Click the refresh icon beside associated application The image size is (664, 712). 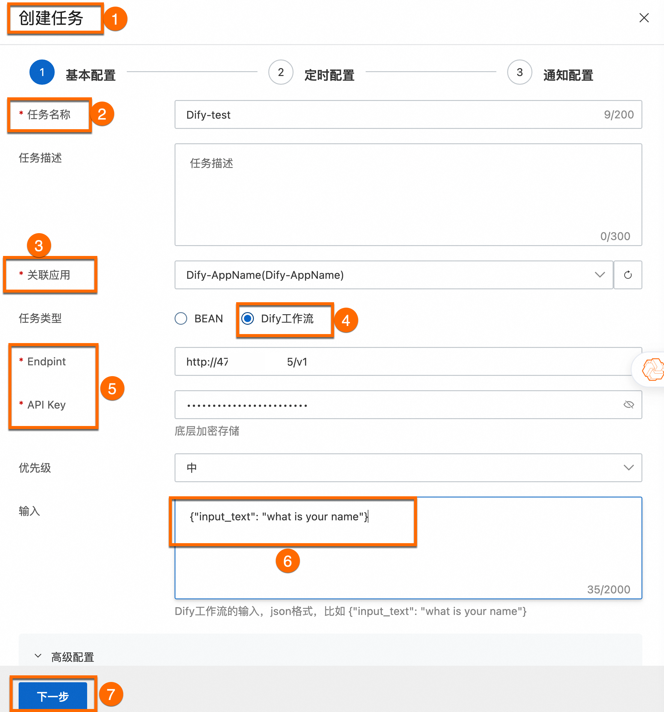(x=627, y=275)
